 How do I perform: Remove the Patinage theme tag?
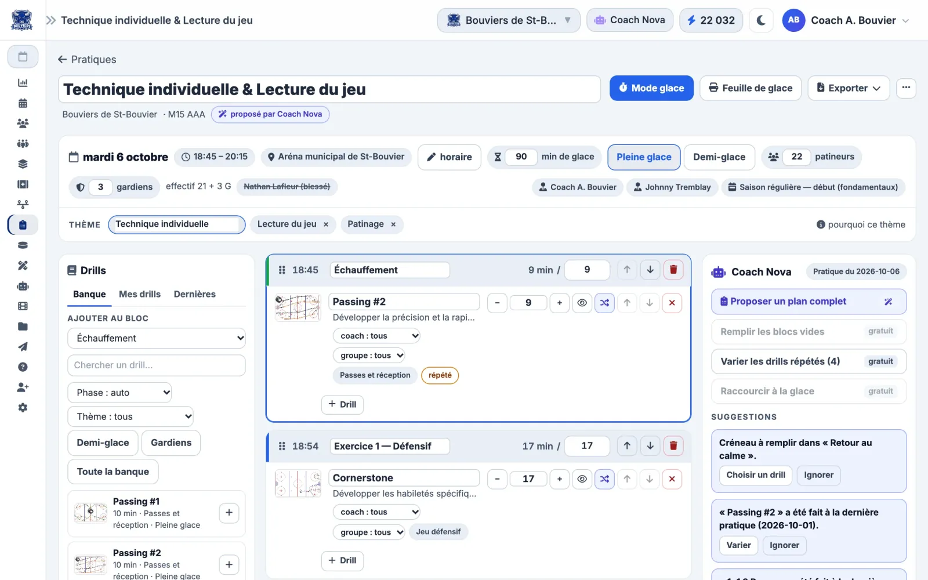393,224
